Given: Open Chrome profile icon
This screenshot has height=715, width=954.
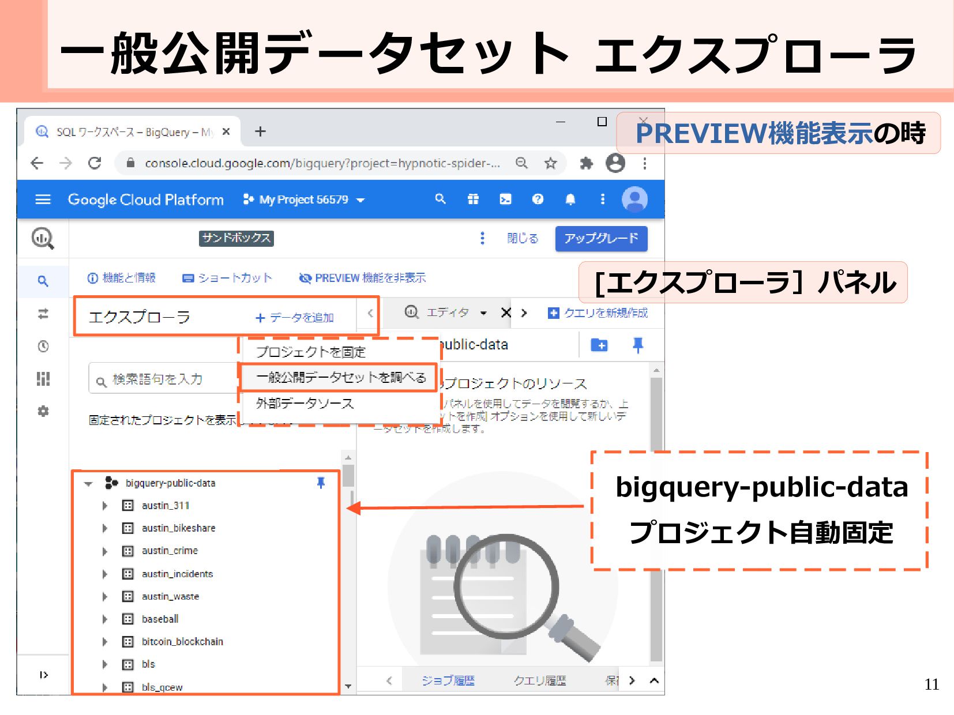Looking at the screenshot, I should coord(615,163).
